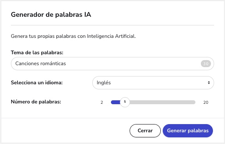Focus the Canciones románticas topic field

112,64
